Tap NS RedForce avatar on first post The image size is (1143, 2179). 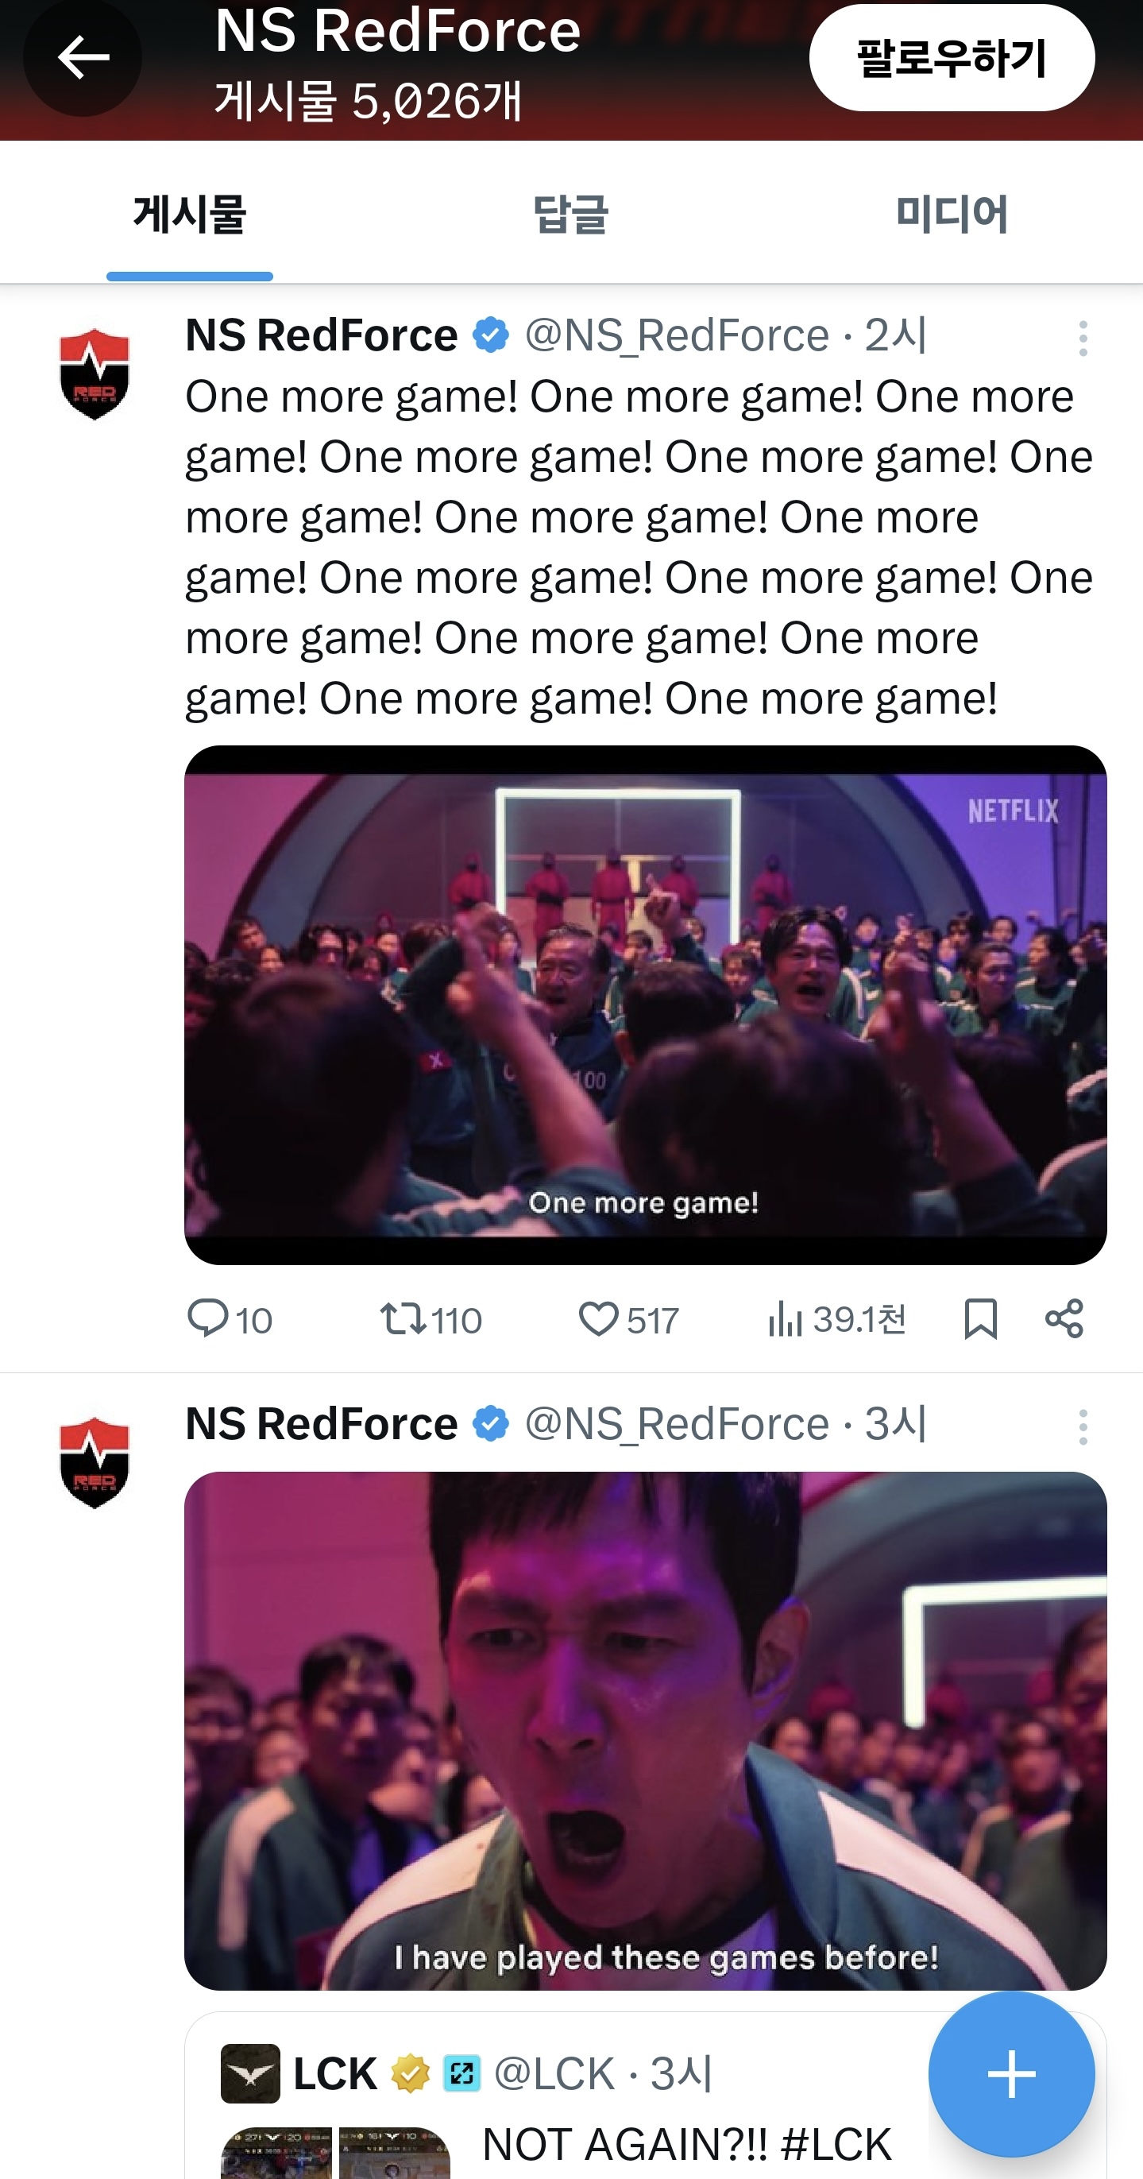[x=95, y=373]
